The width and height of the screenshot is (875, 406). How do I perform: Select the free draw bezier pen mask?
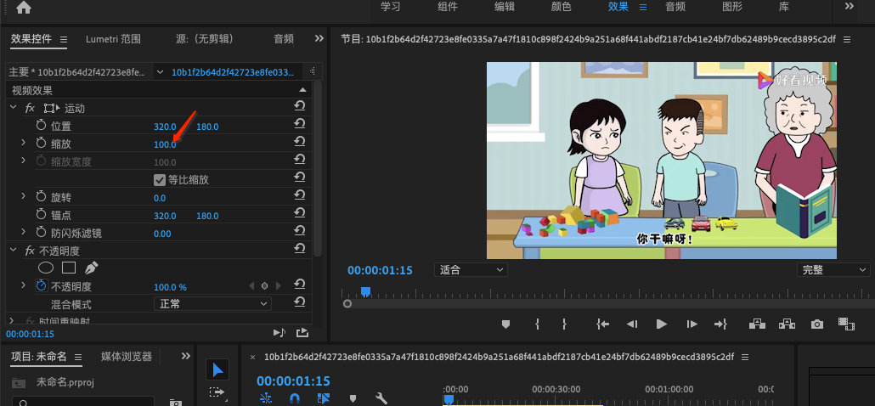pyautogui.click(x=91, y=268)
